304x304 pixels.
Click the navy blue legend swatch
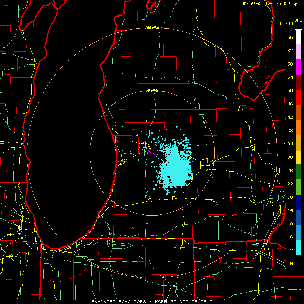[298, 202]
